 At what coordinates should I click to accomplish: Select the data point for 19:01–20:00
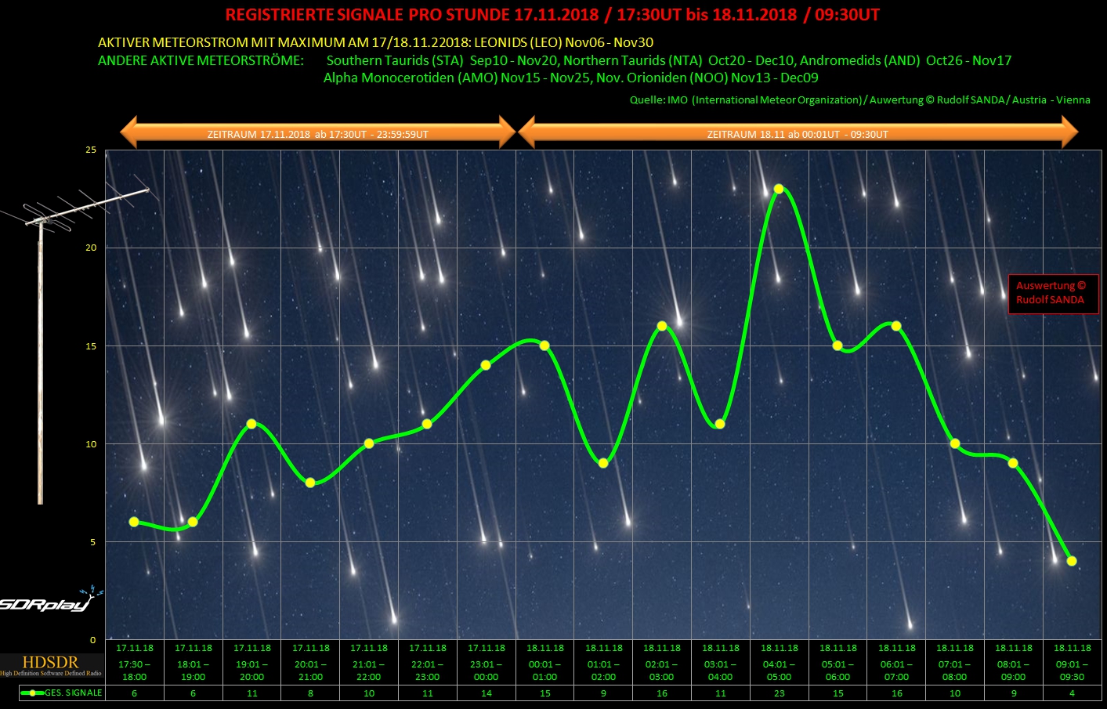pyautogui.click(x=251, y=424)
